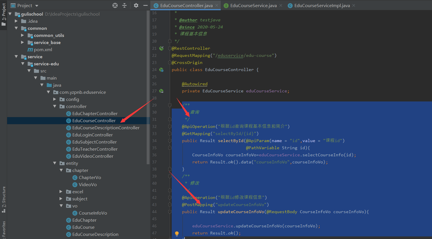This screenshot has width=432, height=239.
Task: Expand the service_base module
Action: pos(22,42)
